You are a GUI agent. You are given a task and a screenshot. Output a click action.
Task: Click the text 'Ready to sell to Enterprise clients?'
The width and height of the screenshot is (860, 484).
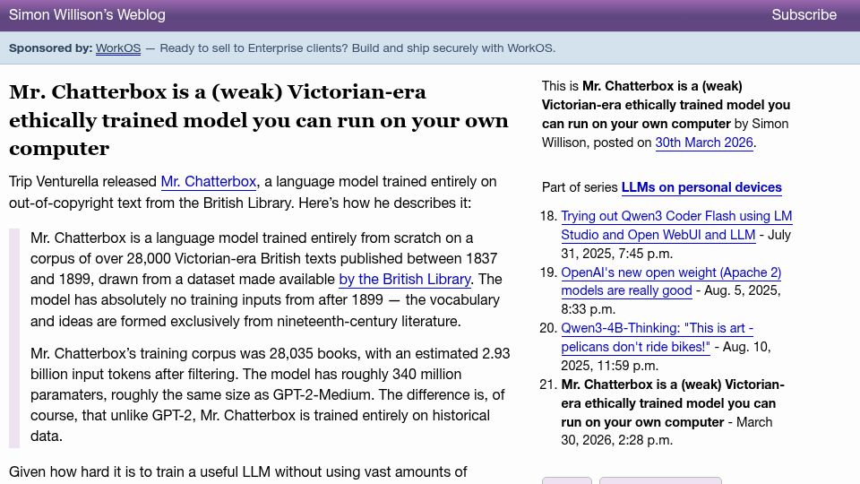pyautogui.click(x=254, y=48)
